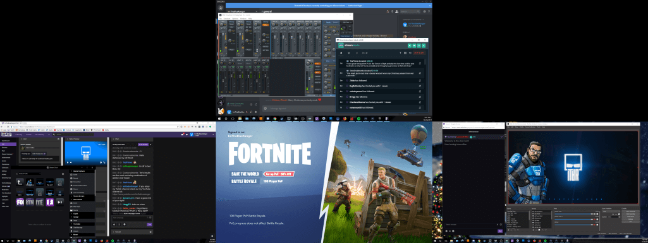648x243 pixels.
Task: Click the purple Chat send button in Twitch
Action: pos(149,224)
